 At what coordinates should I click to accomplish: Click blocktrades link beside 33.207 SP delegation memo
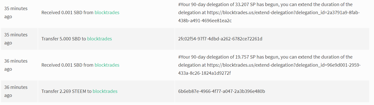pos(107,12)
